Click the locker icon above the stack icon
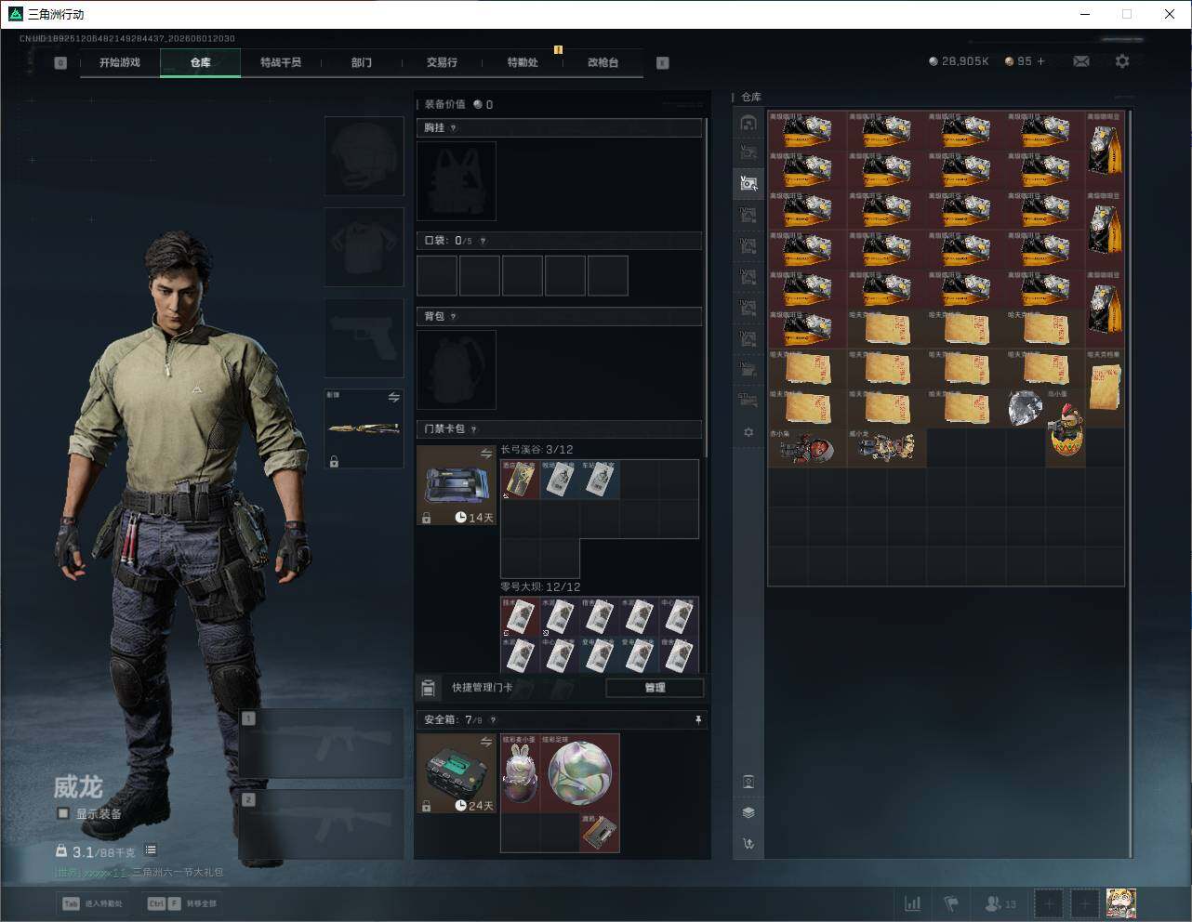 (x=748, y=782)
